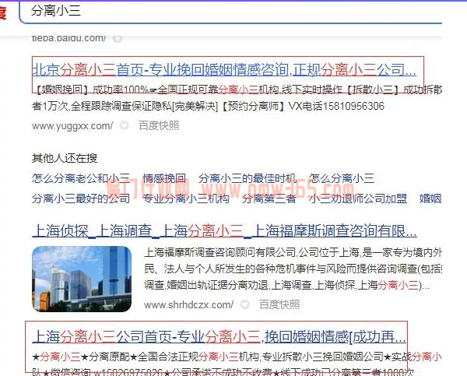Click the 其他人还在搜 heading text

click(x=65, y=158)
